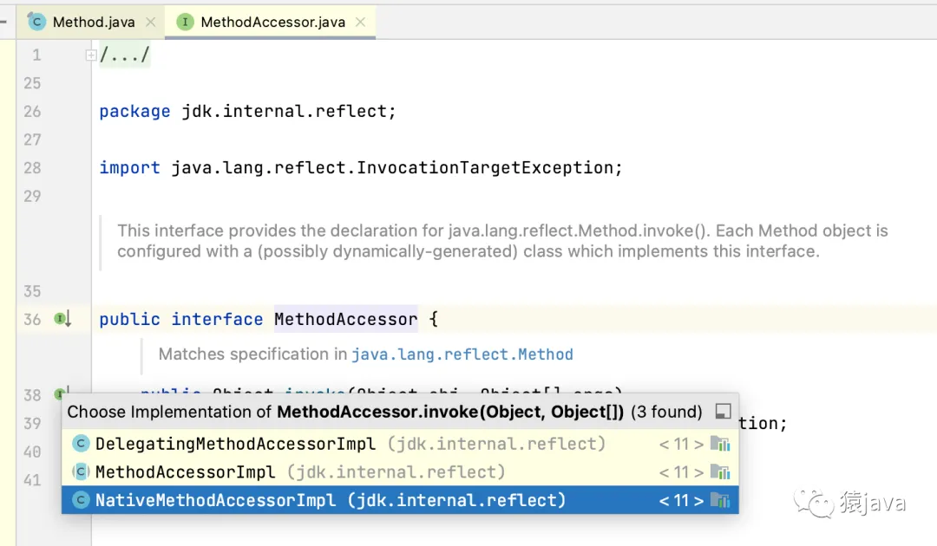Screen dimensions: 937x546
Task: Click the class icon beside DelegatingMethodAccessorImpl
Action: point(81,444)
